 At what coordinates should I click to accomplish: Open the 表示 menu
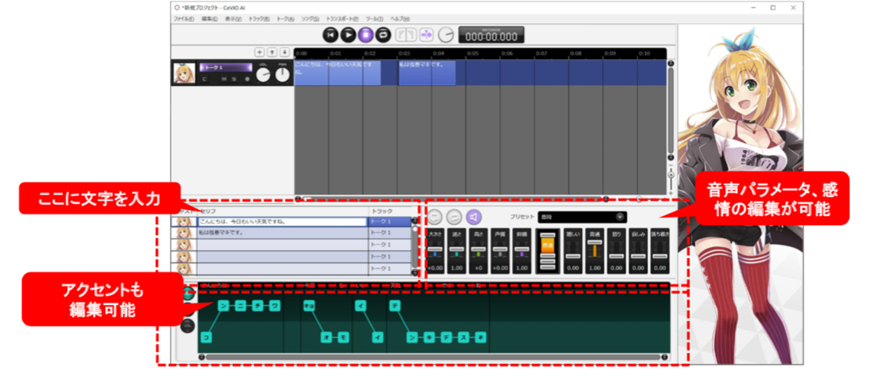click(233, 18)
